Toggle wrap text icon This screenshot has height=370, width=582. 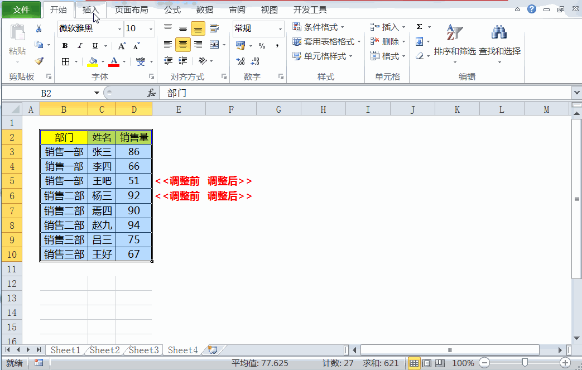214,28
